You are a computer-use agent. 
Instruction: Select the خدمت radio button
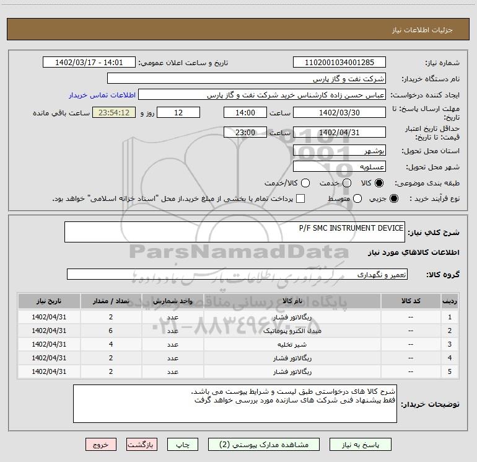(x=347, y=183)
